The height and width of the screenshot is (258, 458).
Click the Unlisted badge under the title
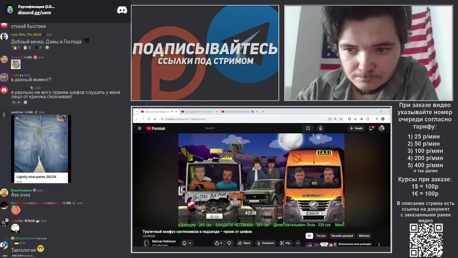[149, 236]
